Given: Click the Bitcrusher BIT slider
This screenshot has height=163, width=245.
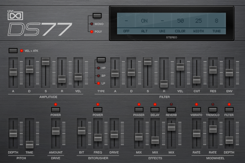Looking at the screenshot, I should (x=82, y=130).
